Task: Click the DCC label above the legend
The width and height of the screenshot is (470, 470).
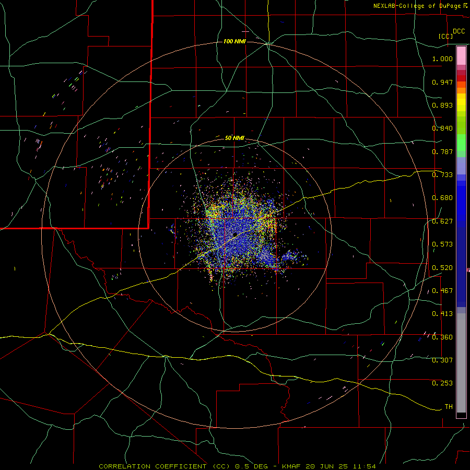Action: (459, 31)
